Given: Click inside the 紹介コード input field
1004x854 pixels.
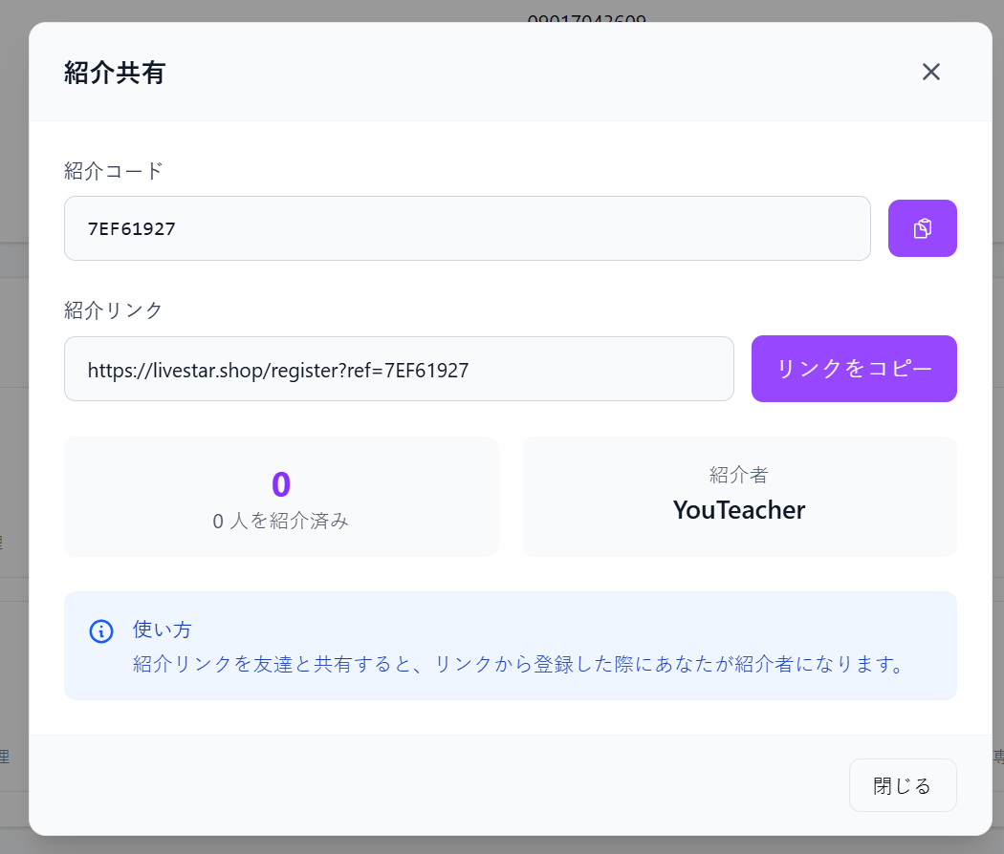Looking at the screenshot, I should [x=467, y=228].
